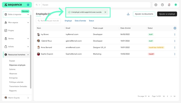Expand the Mon espace section
The image size is (181, 103).
28,22
